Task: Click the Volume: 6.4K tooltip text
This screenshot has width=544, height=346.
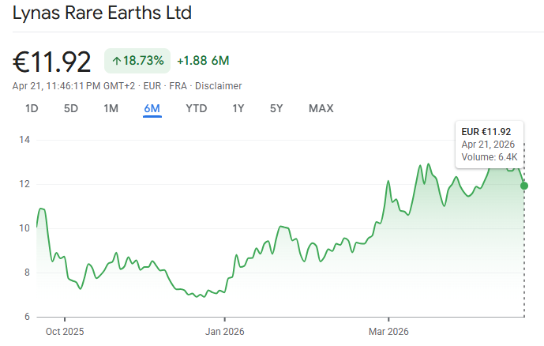Action: (490, 157)
